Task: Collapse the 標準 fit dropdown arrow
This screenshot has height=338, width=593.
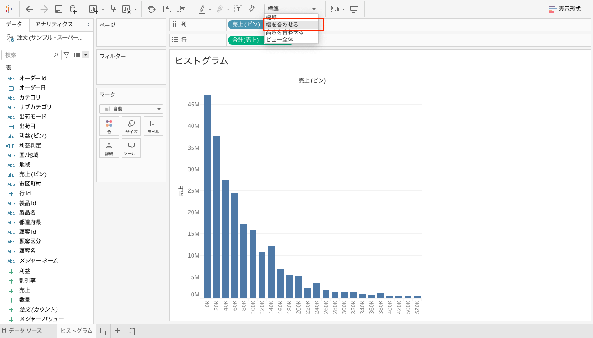Action: [314, 9]
